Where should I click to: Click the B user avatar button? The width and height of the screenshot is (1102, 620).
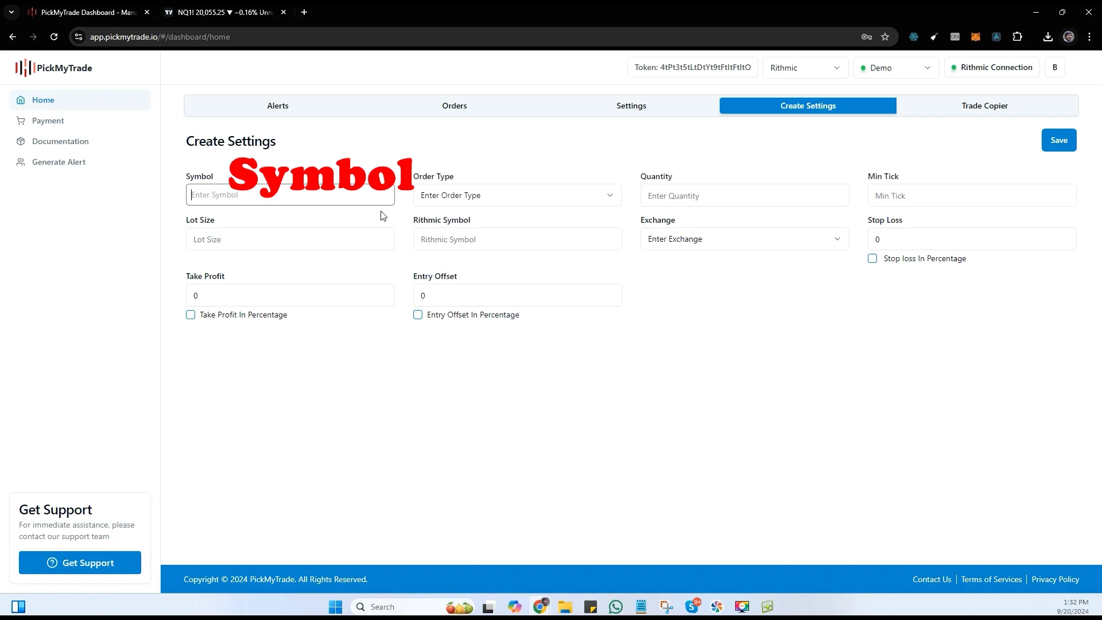tap(1055, 67)
